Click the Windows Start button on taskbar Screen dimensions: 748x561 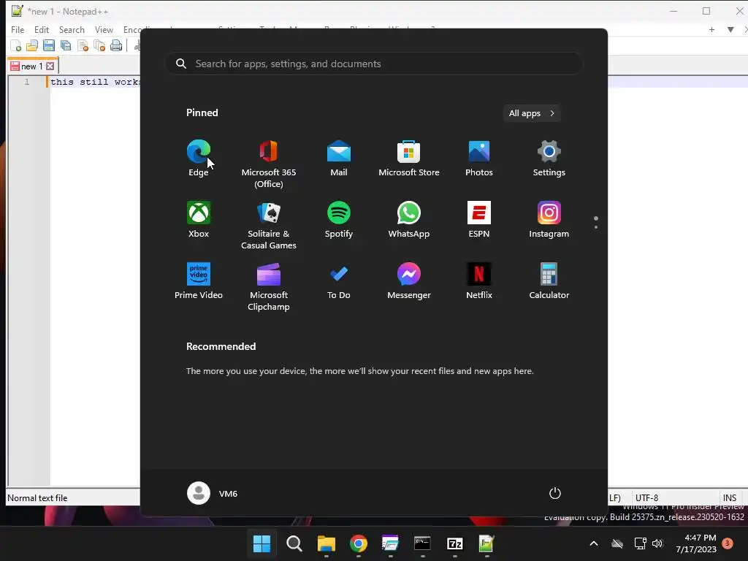[x=262, y=543]
